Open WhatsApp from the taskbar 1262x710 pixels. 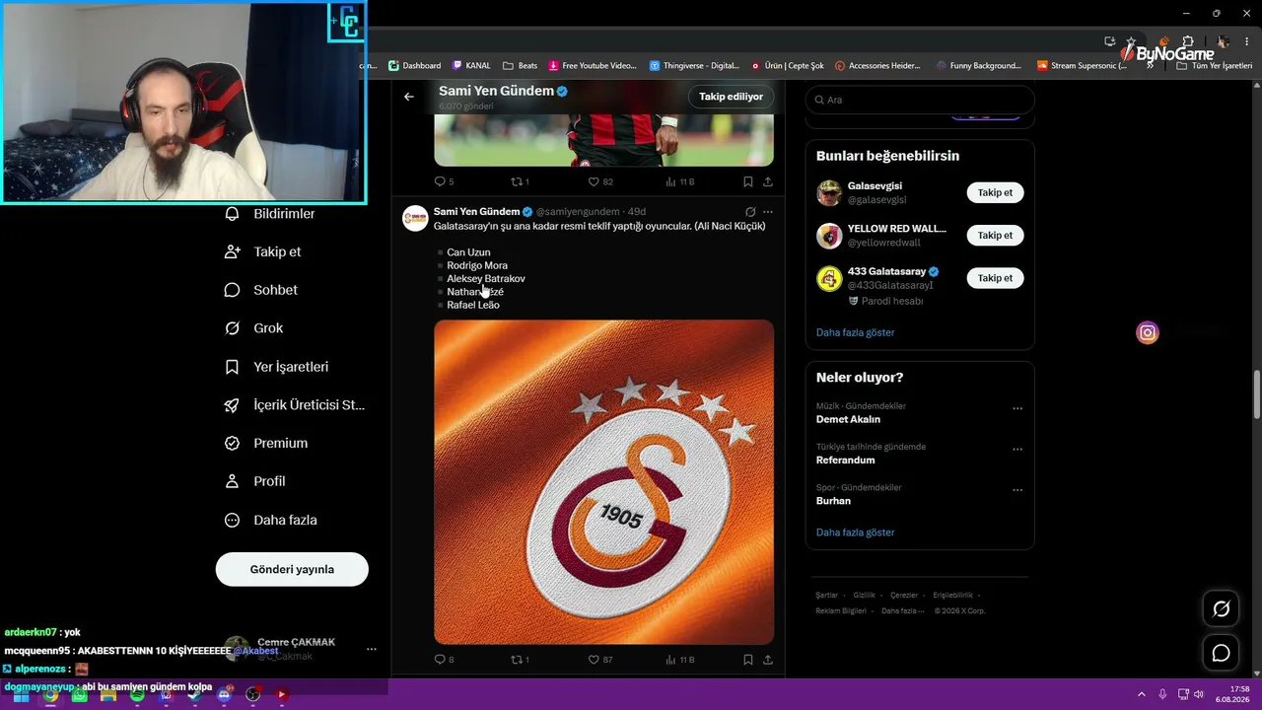[x=79, y=695]
